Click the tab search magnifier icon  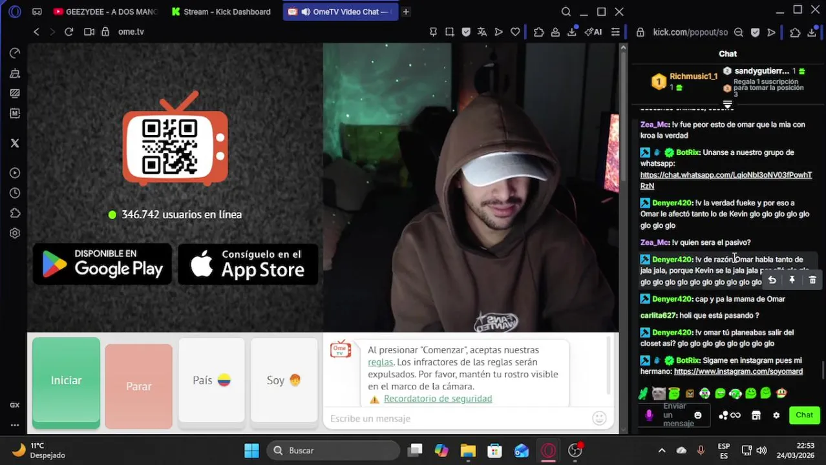566,12
